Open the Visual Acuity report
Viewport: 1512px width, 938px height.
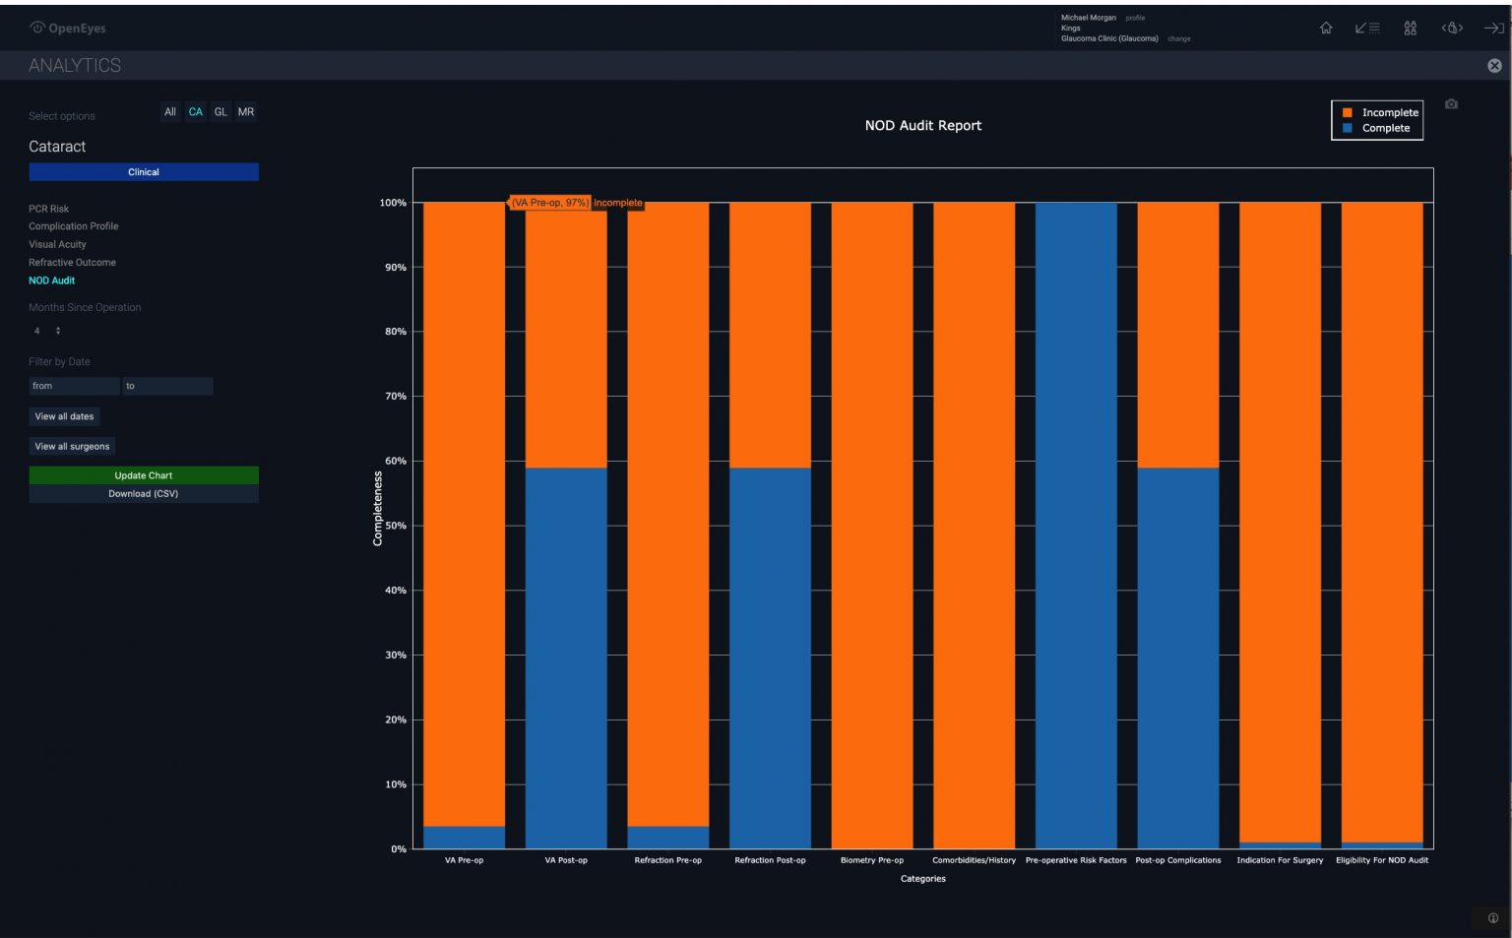(57, 244)
